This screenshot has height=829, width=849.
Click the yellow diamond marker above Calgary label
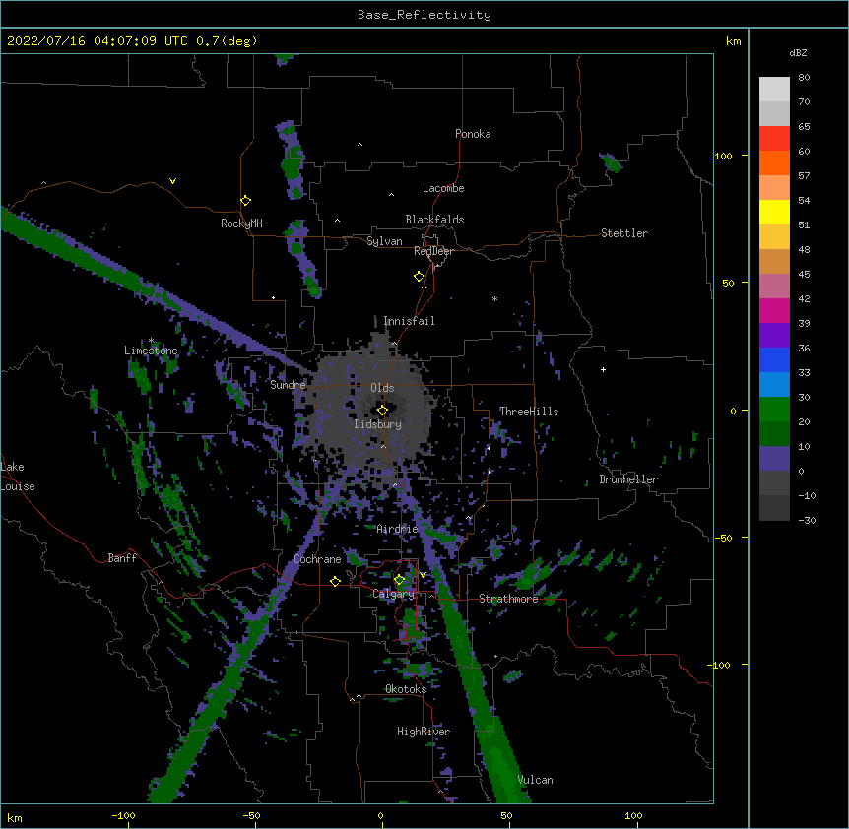tap(399, 580)
